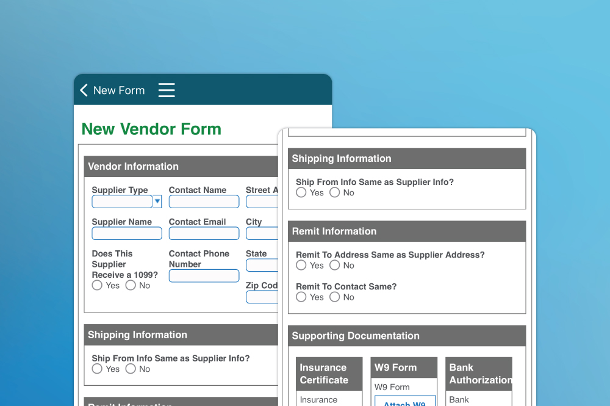Click the Attach W9 button
610x406 pixels.
click(x=404, y=404)
